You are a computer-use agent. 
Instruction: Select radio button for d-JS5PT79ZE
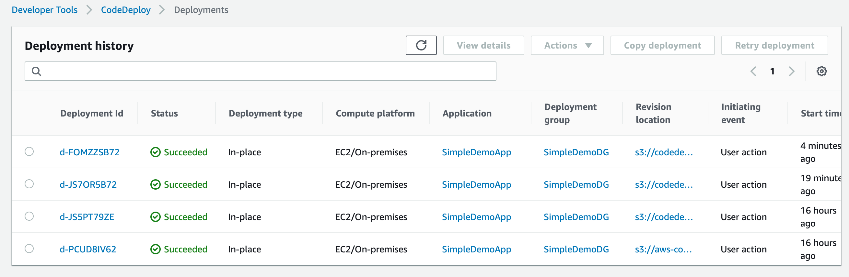(x=29, y=216)
